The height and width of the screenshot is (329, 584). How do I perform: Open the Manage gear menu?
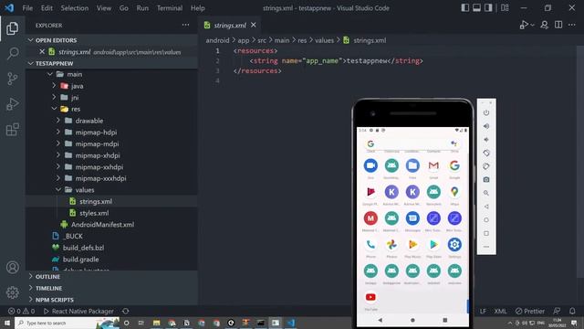(12, 292)
